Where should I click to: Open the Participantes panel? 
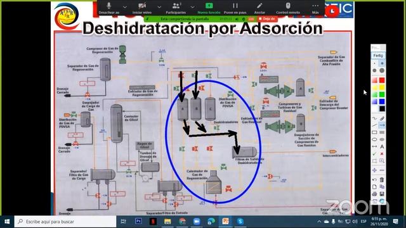[176, 8]
